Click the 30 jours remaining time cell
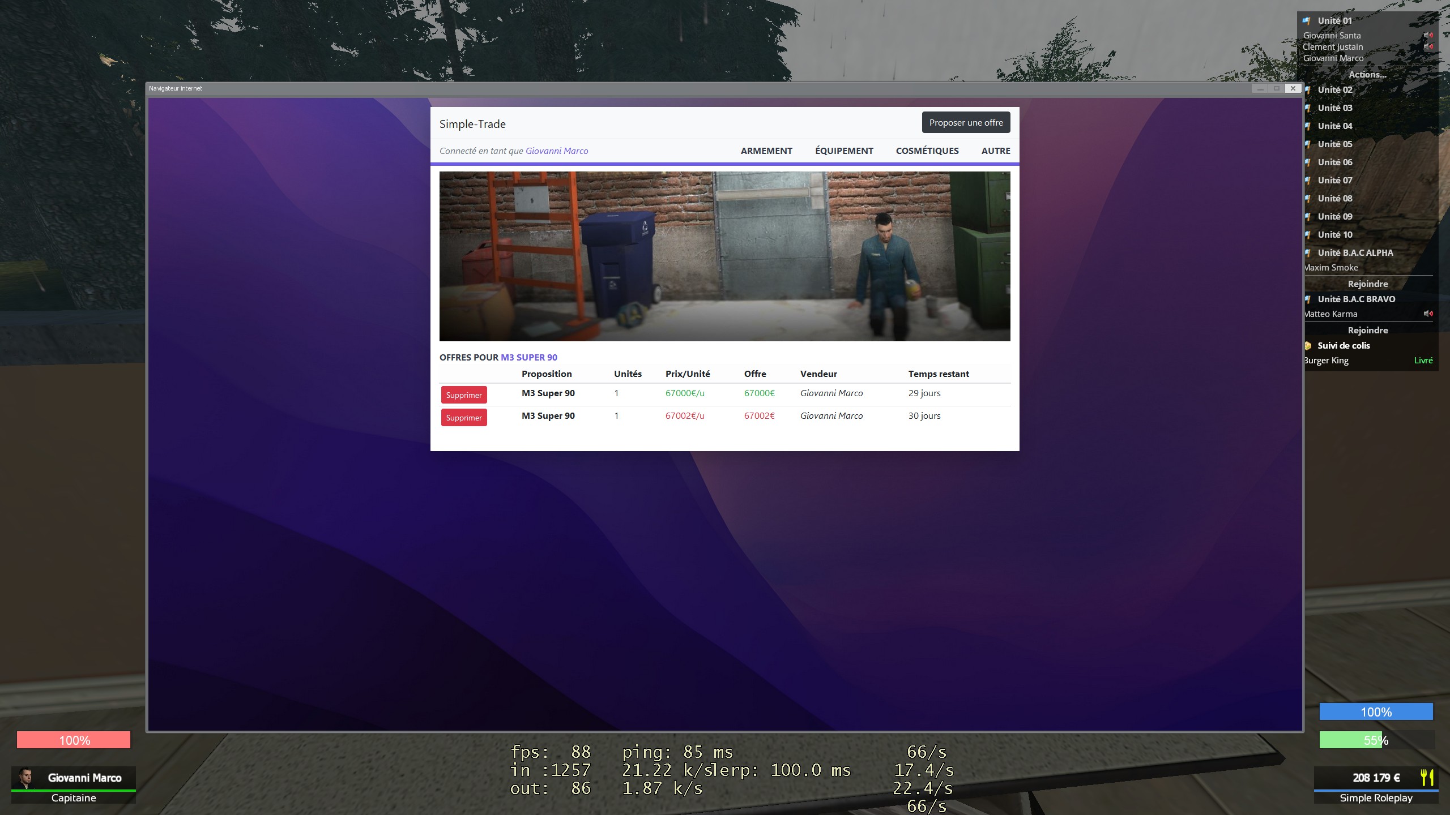Viewport: 1450px width, 815px height. [924, 415]
